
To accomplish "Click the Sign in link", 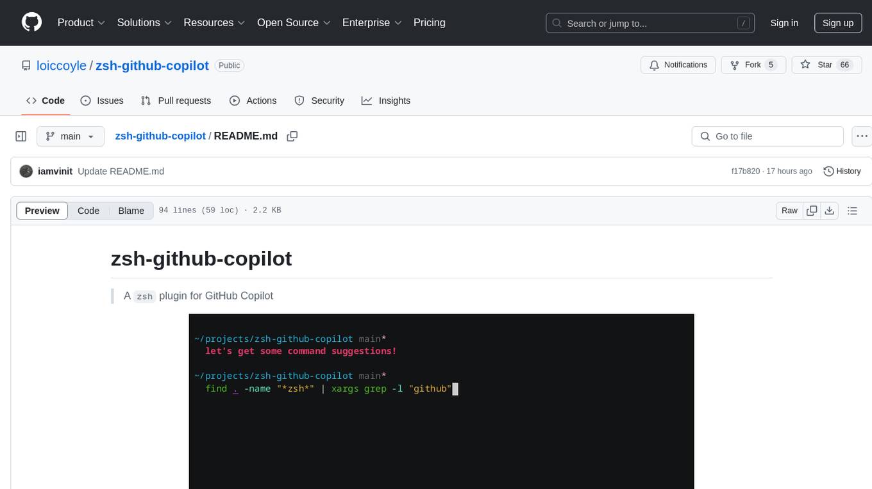I will 784,23.
